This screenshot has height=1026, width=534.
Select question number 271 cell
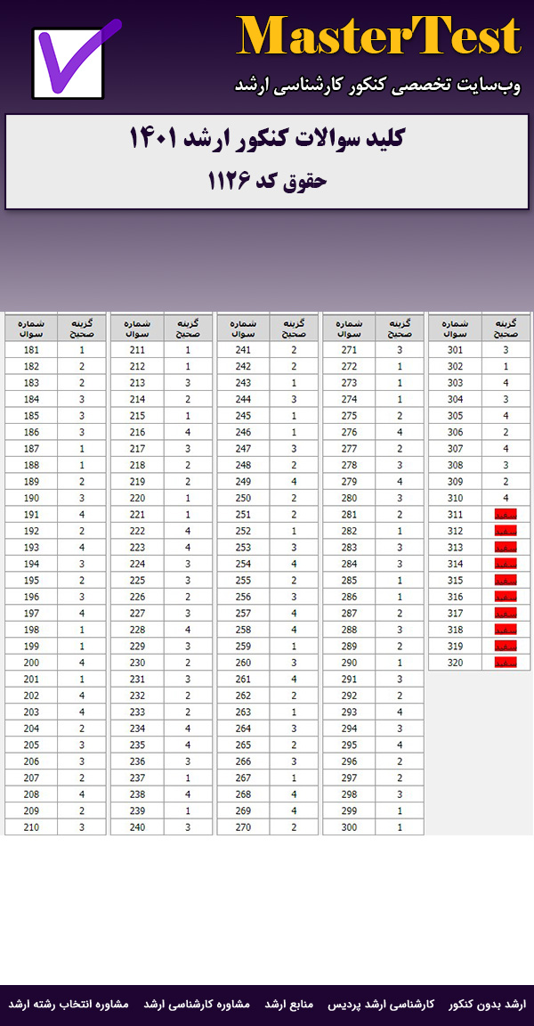click(x=349, y=350)
